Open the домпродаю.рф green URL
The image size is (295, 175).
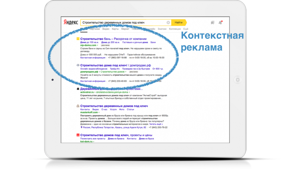pos(89,72)
